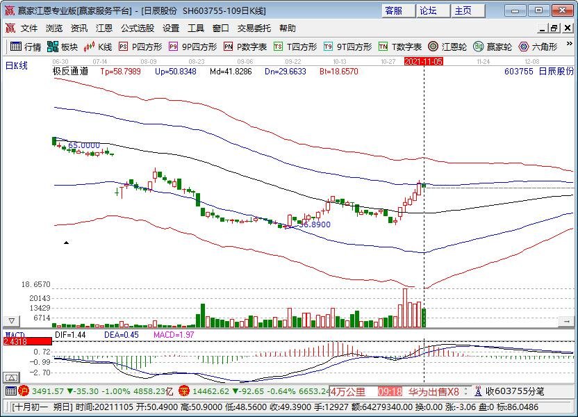
Task: Click the small black triangle marker on chart
Action: [x=67, y=243]
